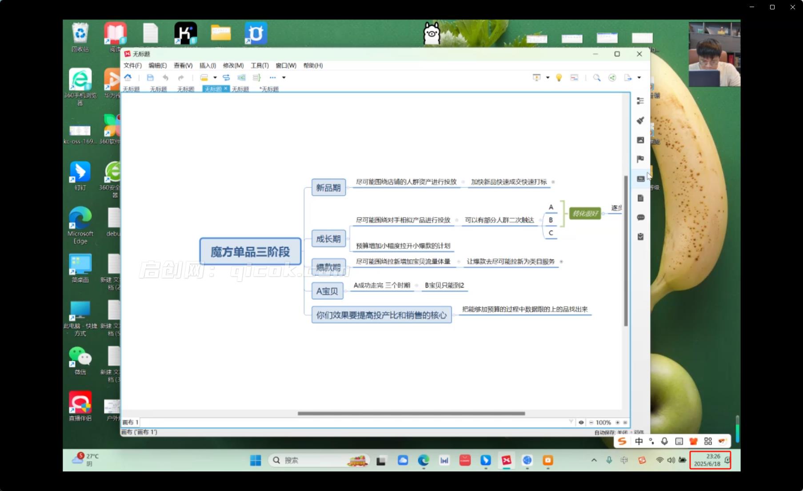Viewport: 803px width, 491px height.
Task: Click the Home icon in the toolbar
Action: point(128,77)
